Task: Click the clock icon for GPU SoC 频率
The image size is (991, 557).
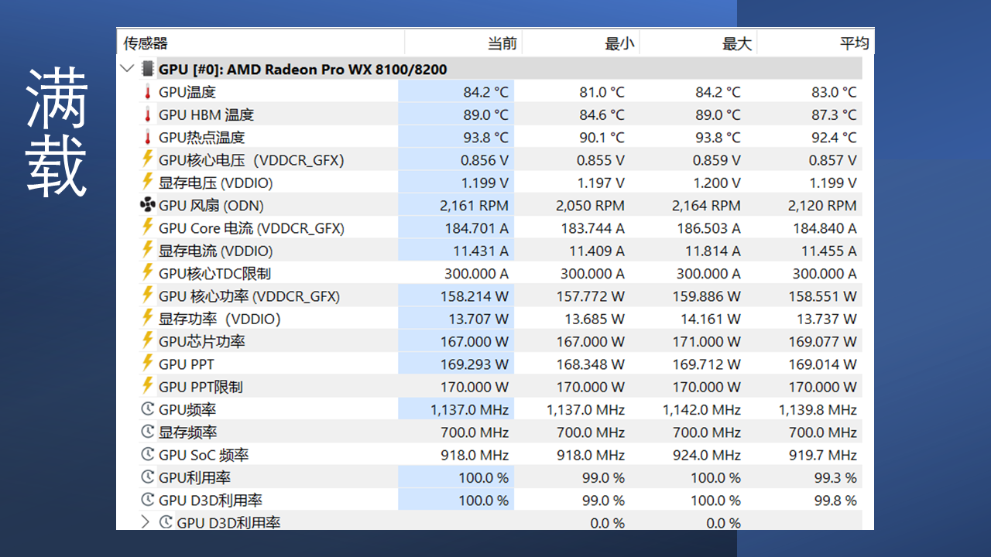Action: (147, 454)
